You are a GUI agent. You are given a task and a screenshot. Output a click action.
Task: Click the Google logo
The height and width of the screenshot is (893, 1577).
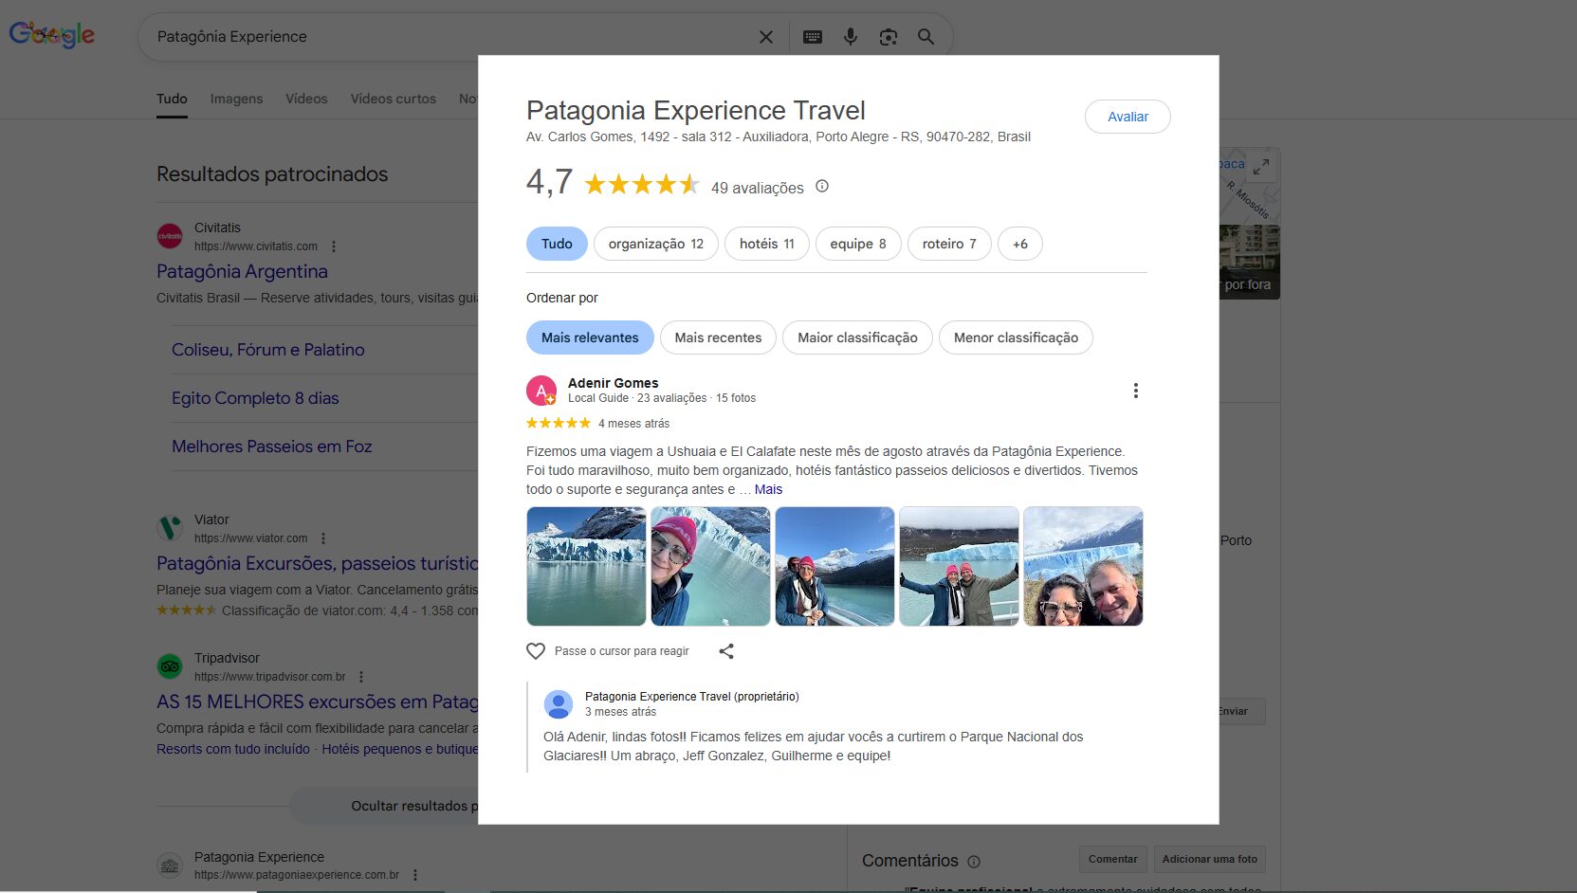pos(52,34)
